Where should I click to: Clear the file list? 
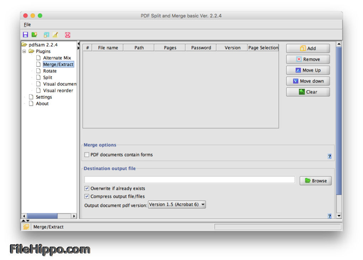(x=308, y=92)
